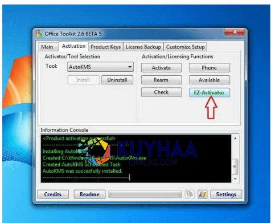Close the Office Toolkit window
The image size is (271, 223).
[x=235, y=32]
